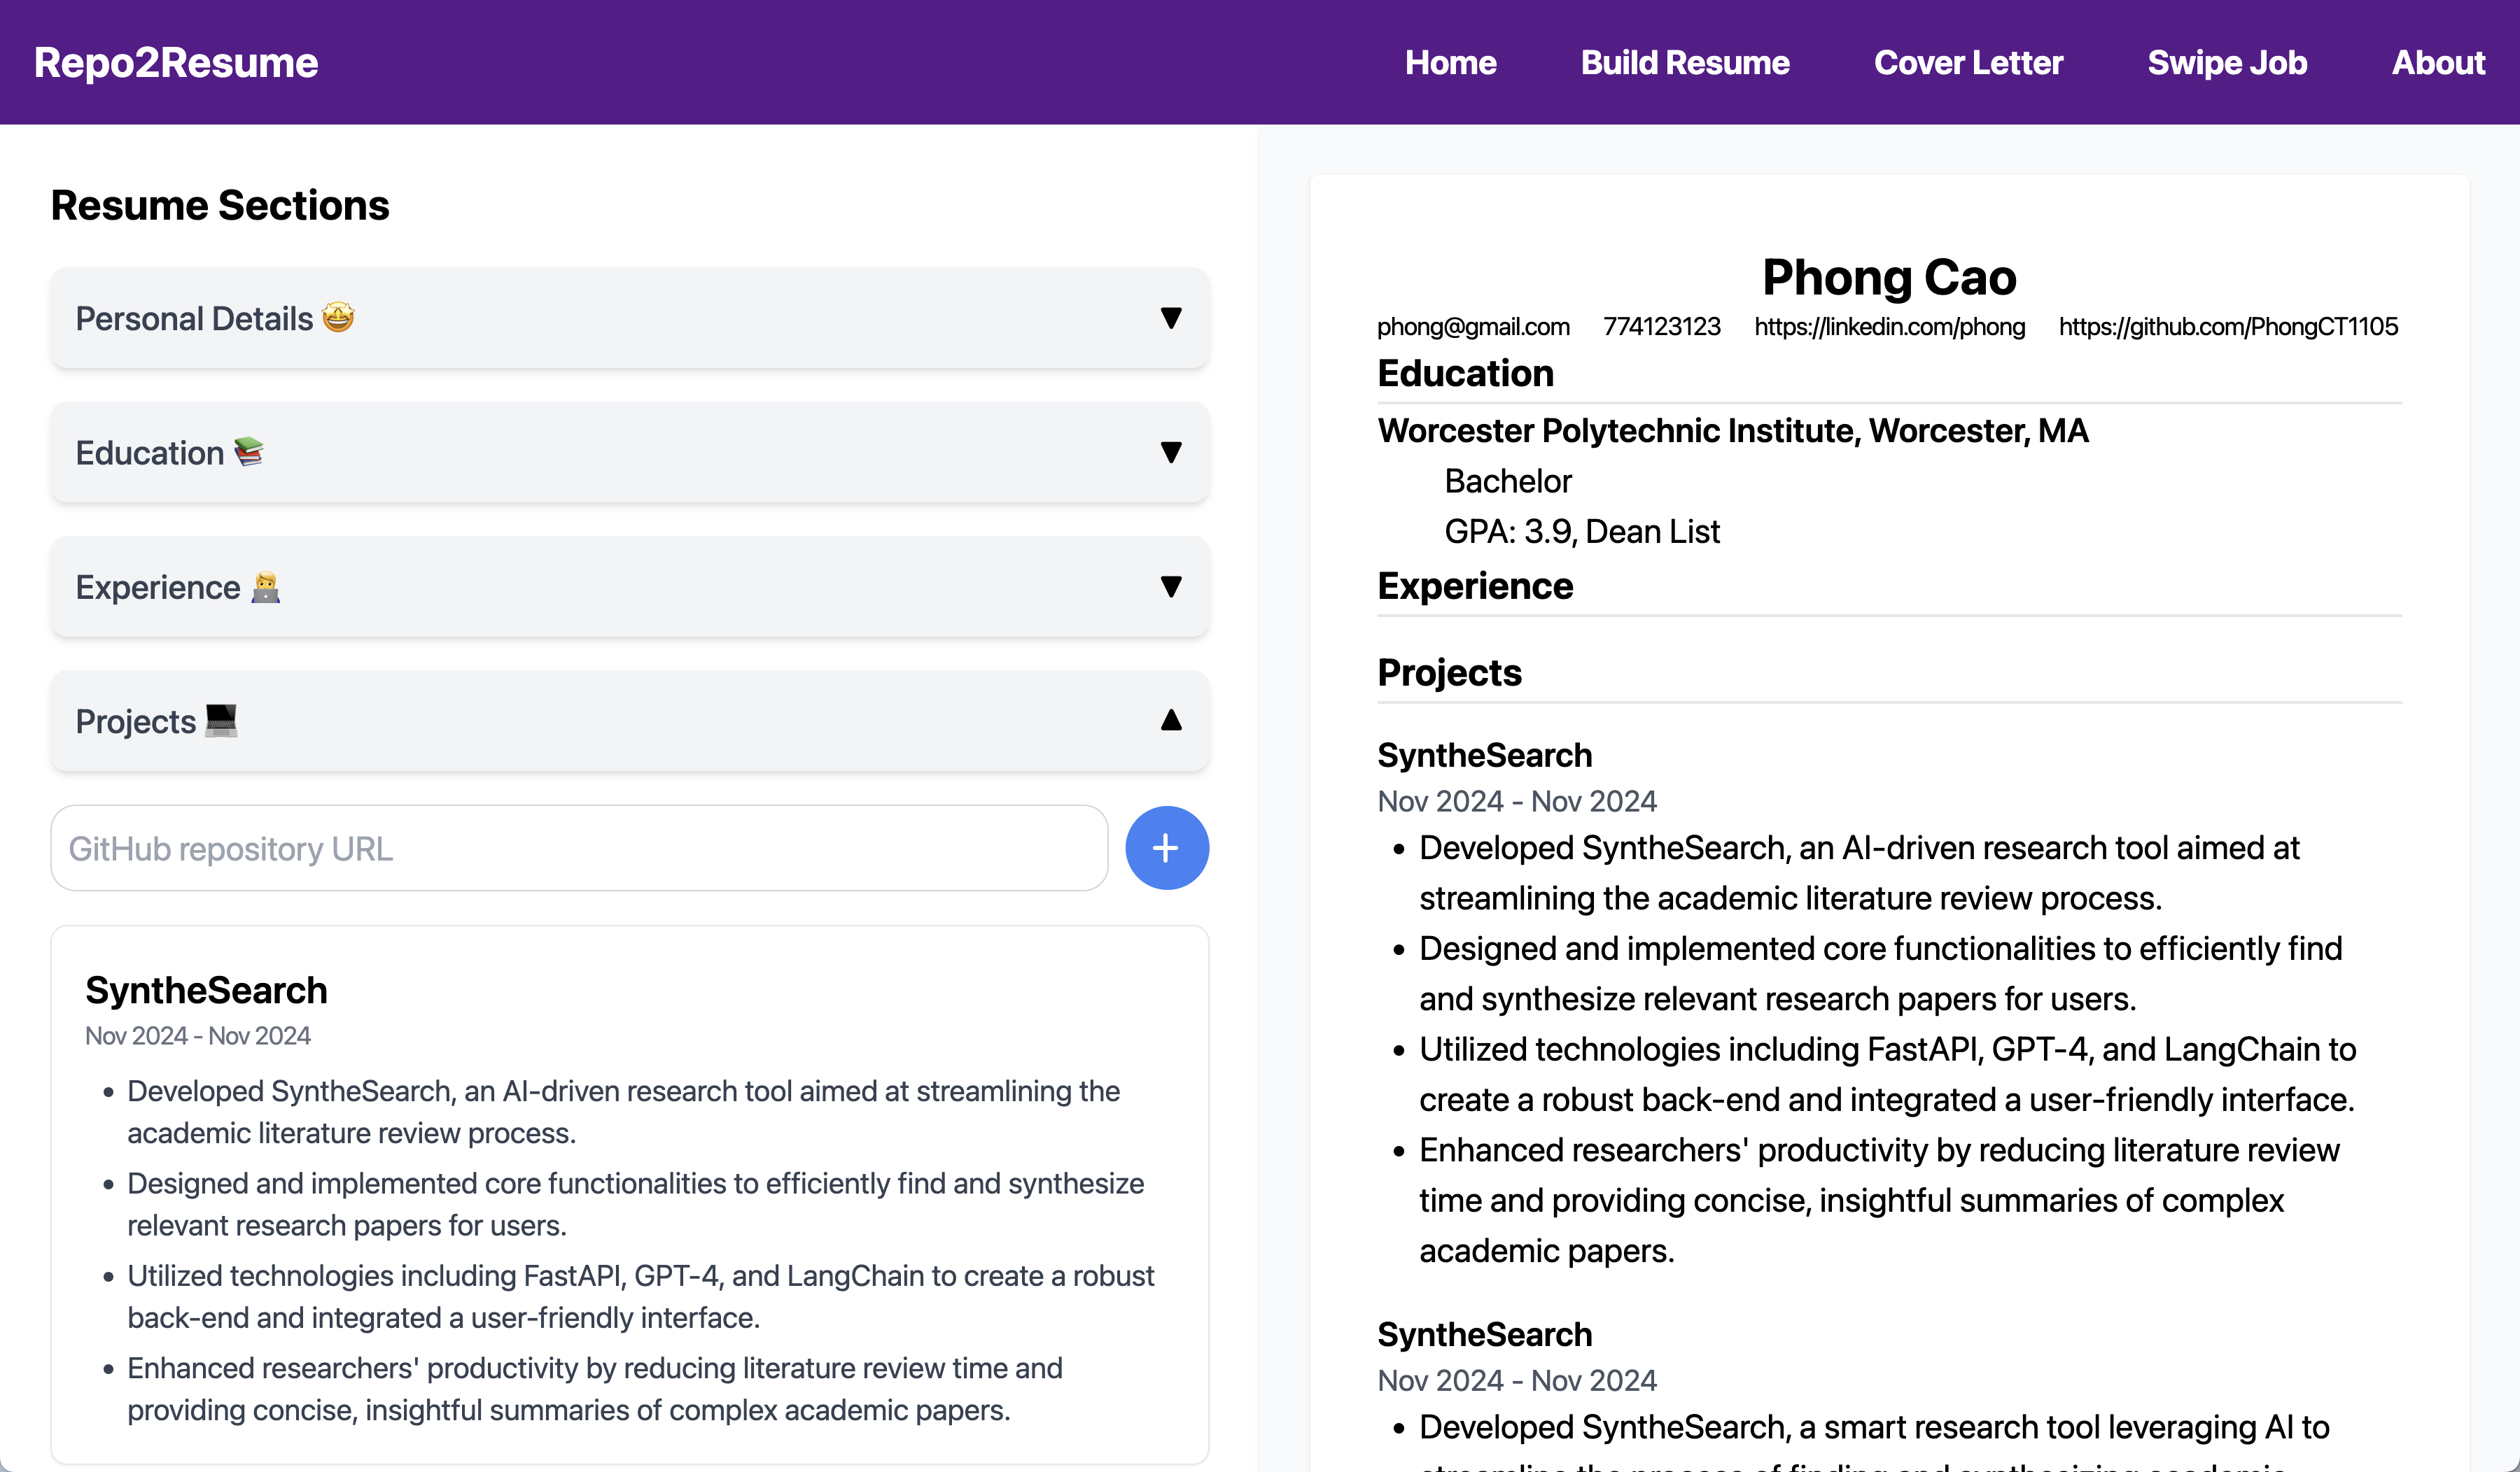The width and height of the screenshot is (2520, 1472).
Task: Expand the Education section arrow
Action: (1170, 452)
